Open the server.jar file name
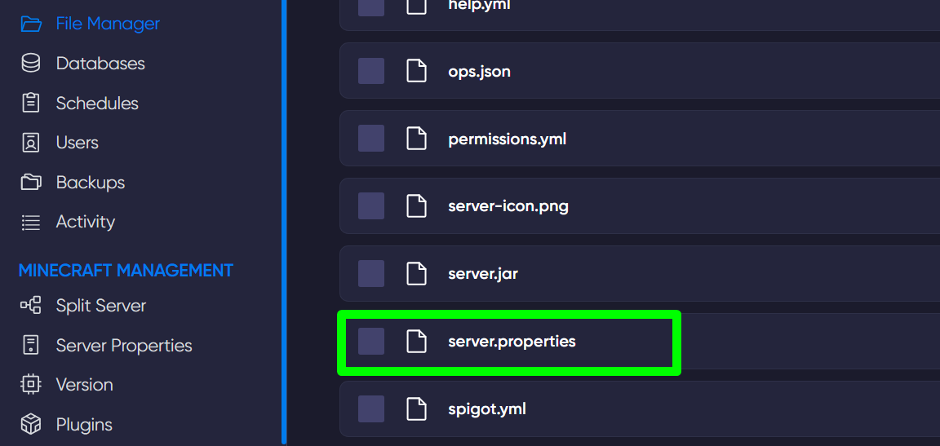The image size is (940, 446). 482,274
